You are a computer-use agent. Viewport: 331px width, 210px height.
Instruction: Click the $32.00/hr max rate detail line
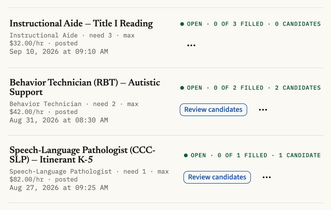(x=43, y=43)
